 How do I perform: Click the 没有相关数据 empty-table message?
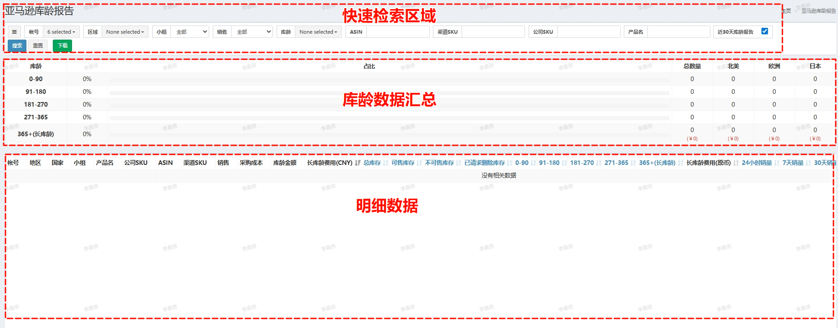point(499,175)
